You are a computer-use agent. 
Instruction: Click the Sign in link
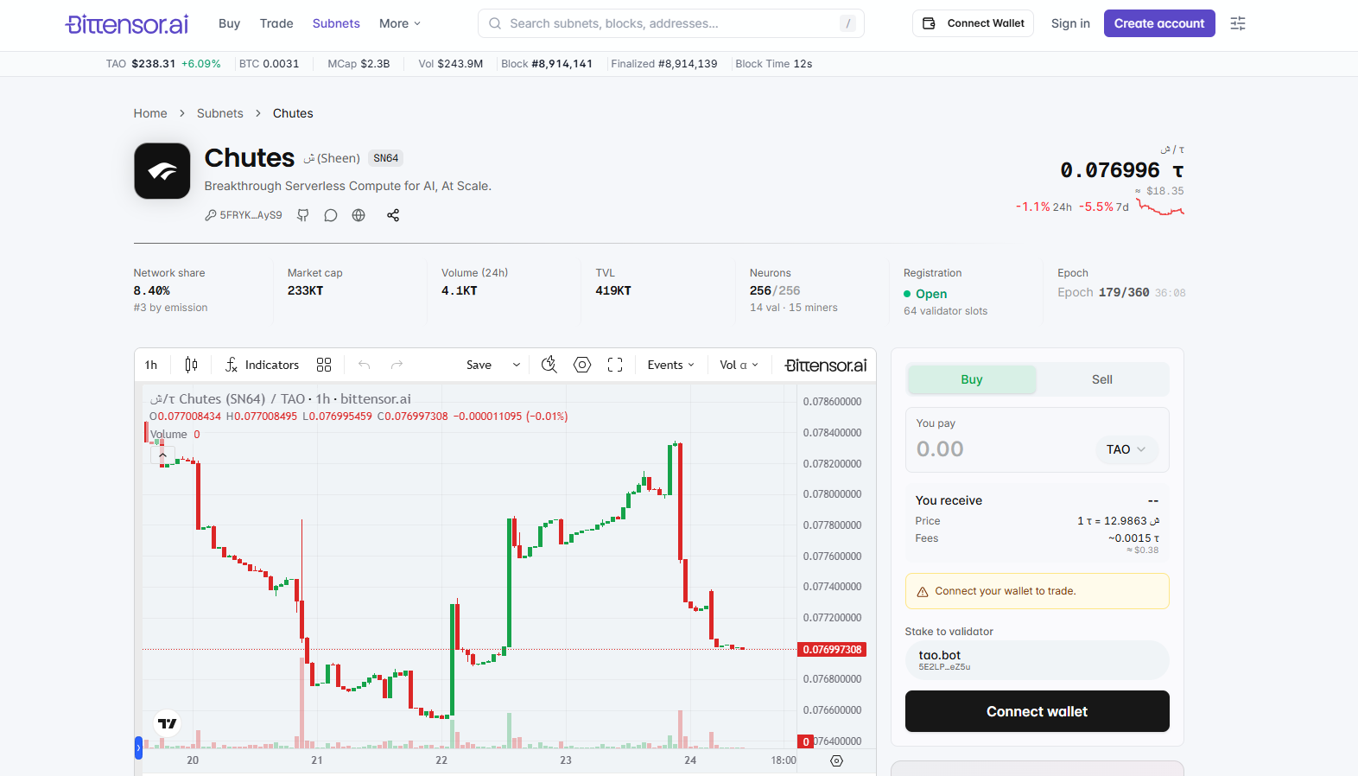pos(1070,23)
